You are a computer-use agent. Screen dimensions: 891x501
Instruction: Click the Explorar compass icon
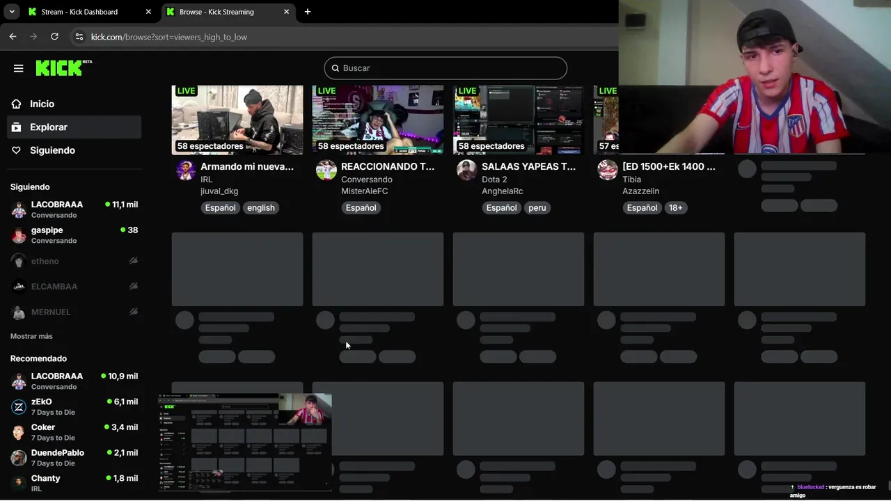coord(17,127)
